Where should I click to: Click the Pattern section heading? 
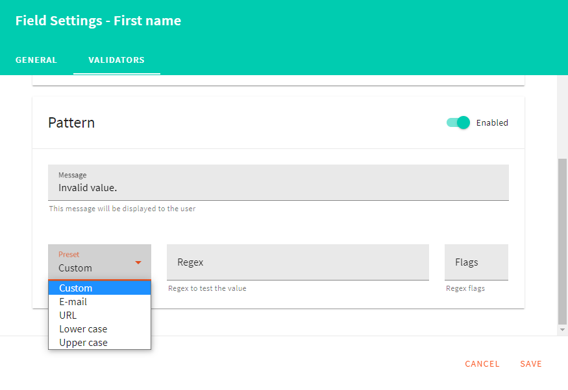tap(71, 122)
